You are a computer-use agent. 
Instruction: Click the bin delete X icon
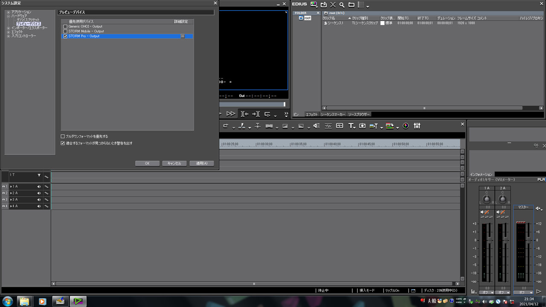(333, 5)
